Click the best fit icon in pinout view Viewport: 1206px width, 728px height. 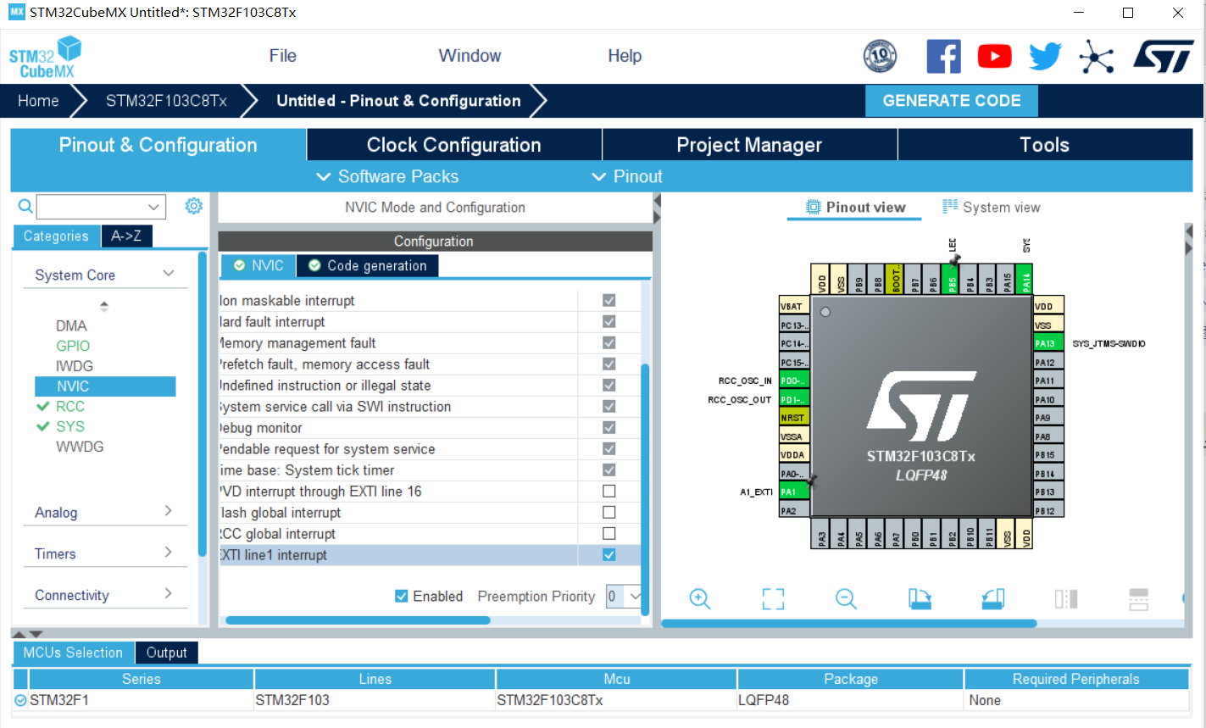pos(772,599)
